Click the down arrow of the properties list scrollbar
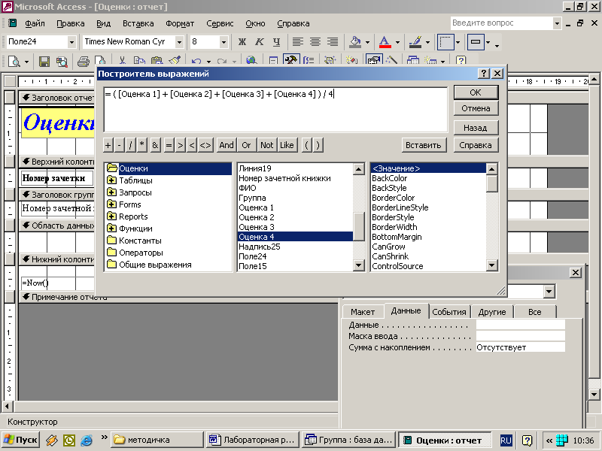Screen dimensions: 602x451 pyautogui.click(x=492, y=265)
